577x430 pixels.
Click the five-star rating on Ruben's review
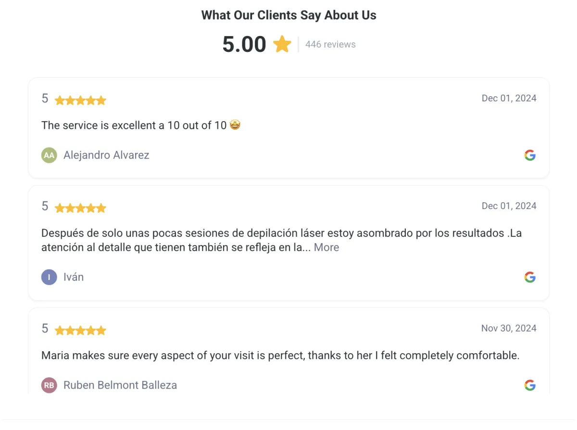(80, 331)
